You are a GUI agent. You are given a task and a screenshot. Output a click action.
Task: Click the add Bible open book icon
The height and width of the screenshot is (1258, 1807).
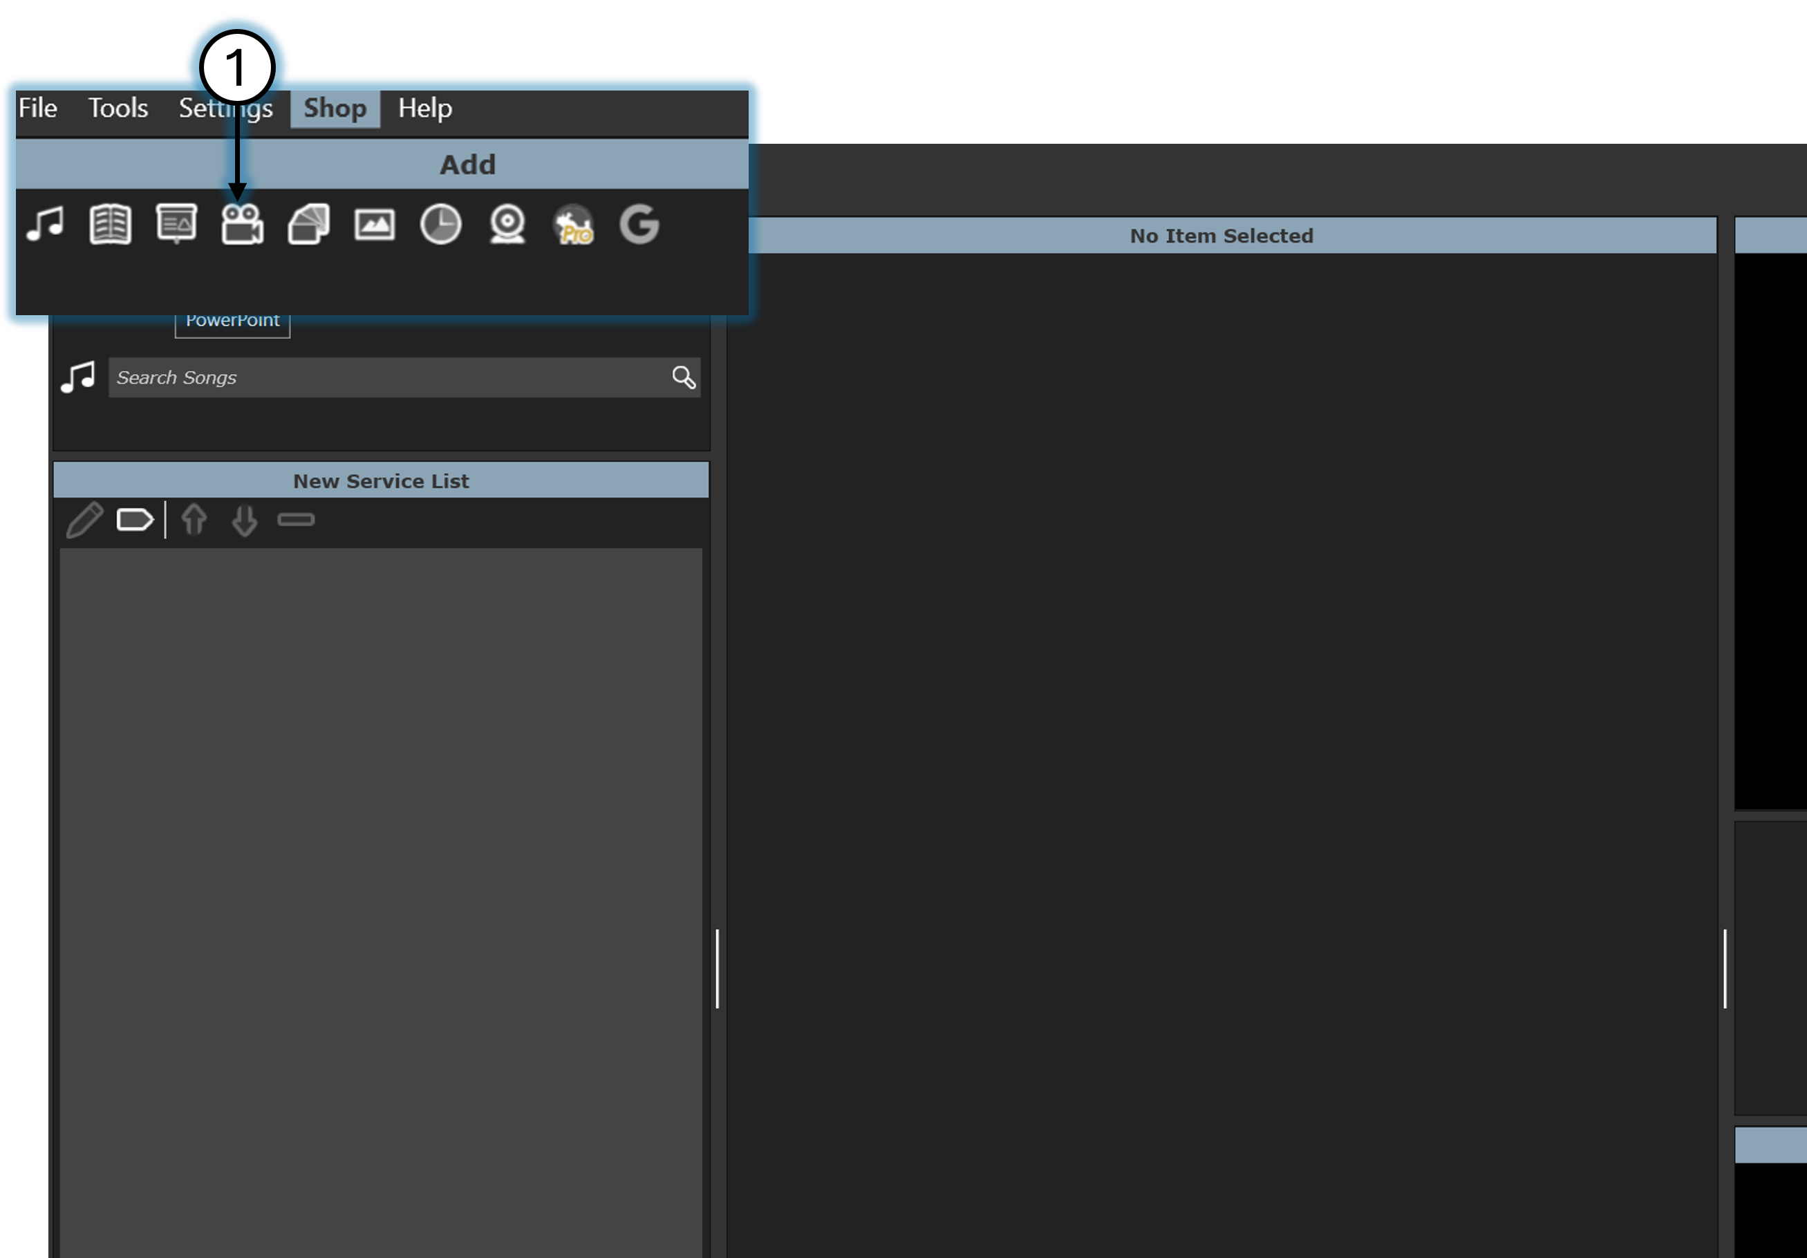[110, 224]
